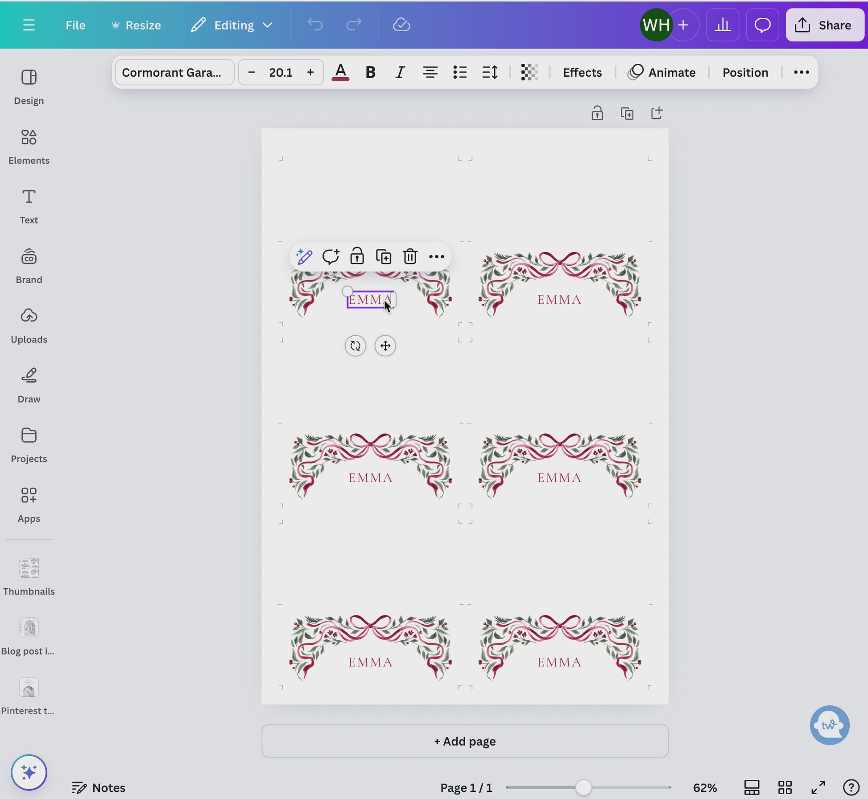Open the Cormorant Garamond font selector
The height and width of the screenshot is (799, 868).
tap(174, 72)
